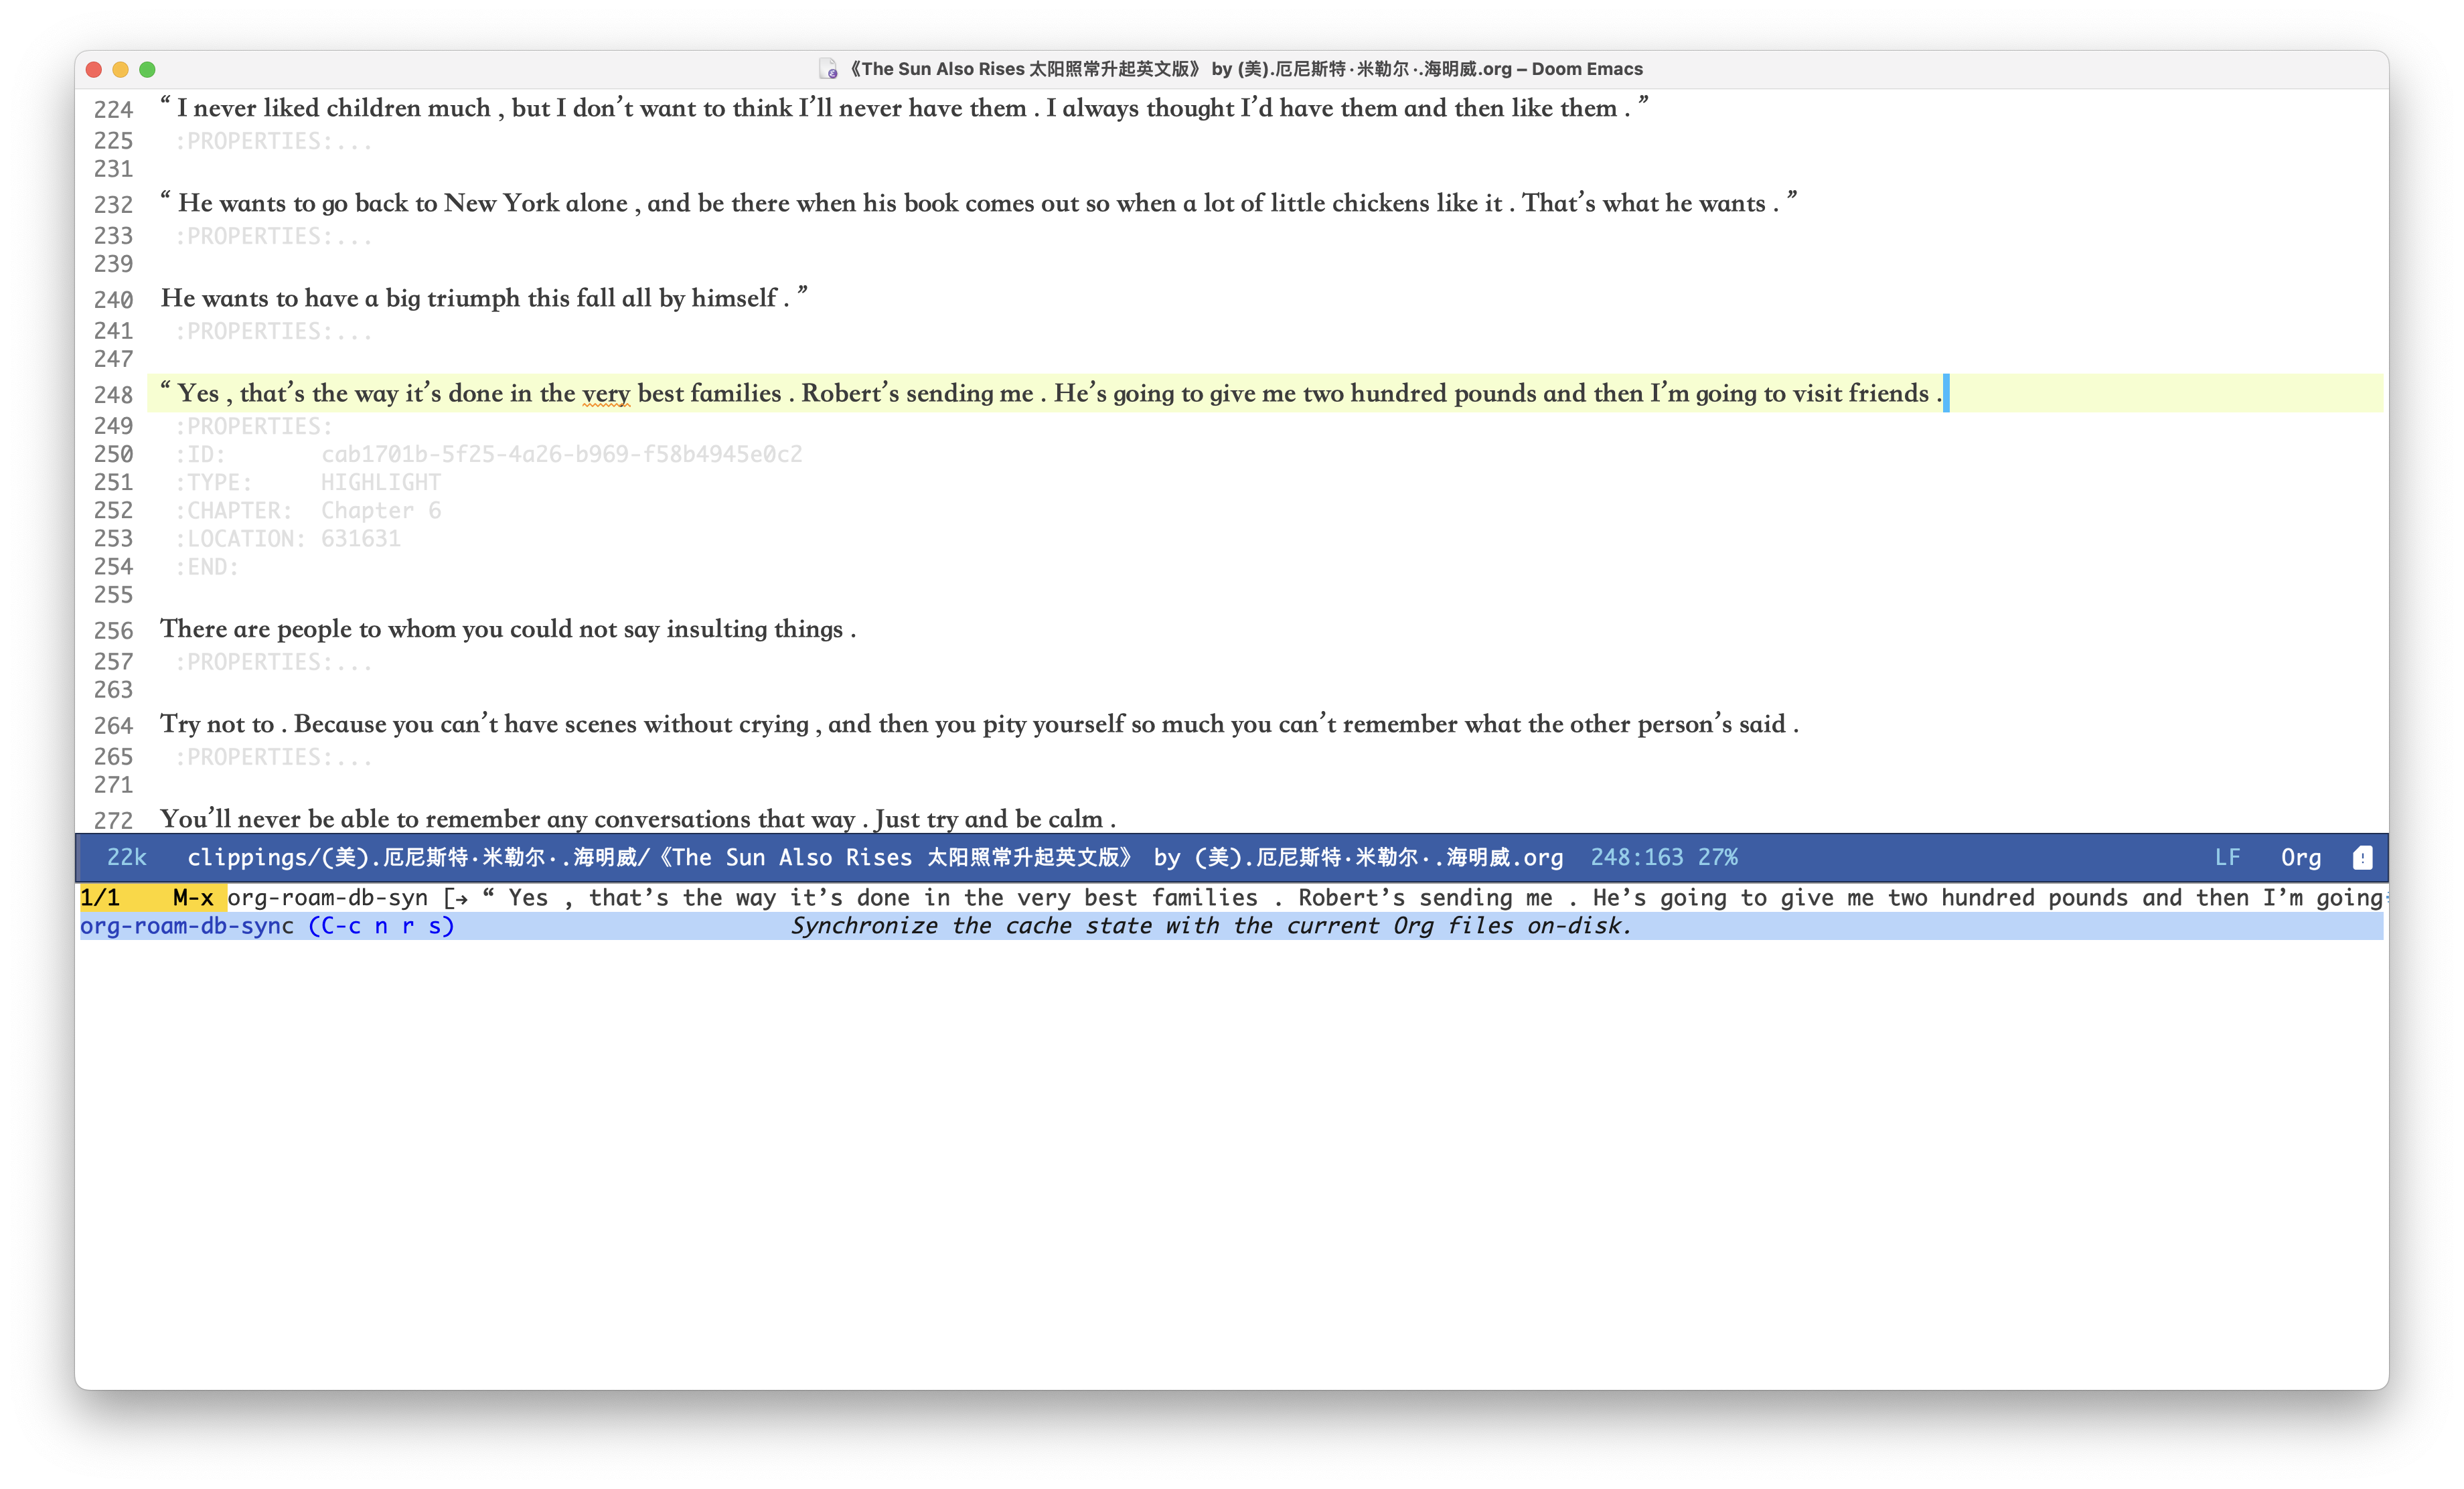Click the modeline warning note icon
Screen dimensions: 2464x1489
coord(2362,857)
